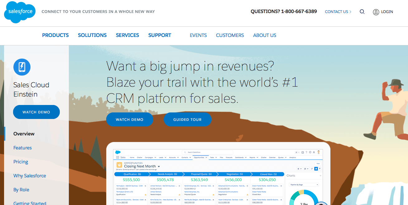This screenshot has width=408, height=205.
Task: Click the user avatar in the dashboard preview
Action: click(319, 152)
